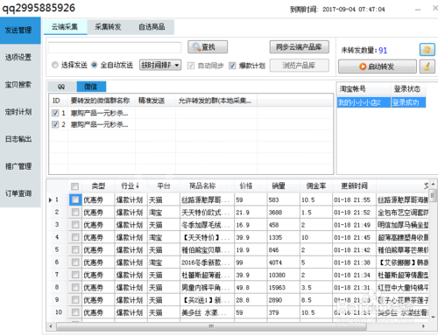This screenshot has height=336, width=438.
Task: Open 发送管理 in the sidebar
Action: click(20, 31)
